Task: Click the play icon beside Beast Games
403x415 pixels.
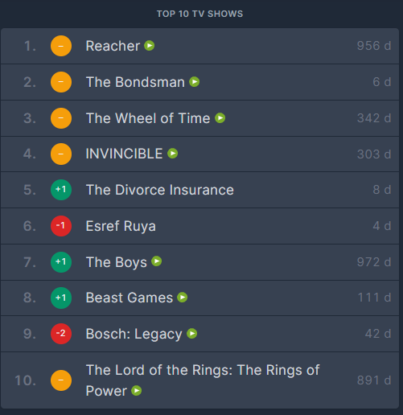Action: coord(183,298)
